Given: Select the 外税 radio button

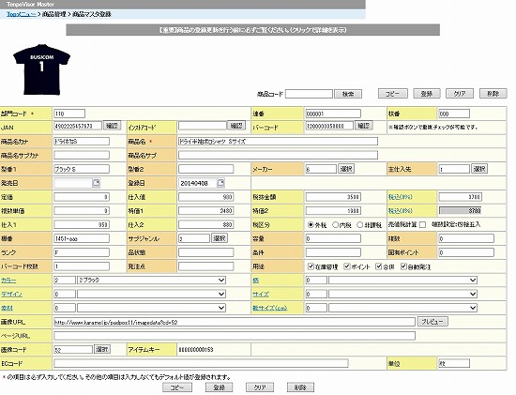Looking at the screenshot, I should tap(311, 225).
